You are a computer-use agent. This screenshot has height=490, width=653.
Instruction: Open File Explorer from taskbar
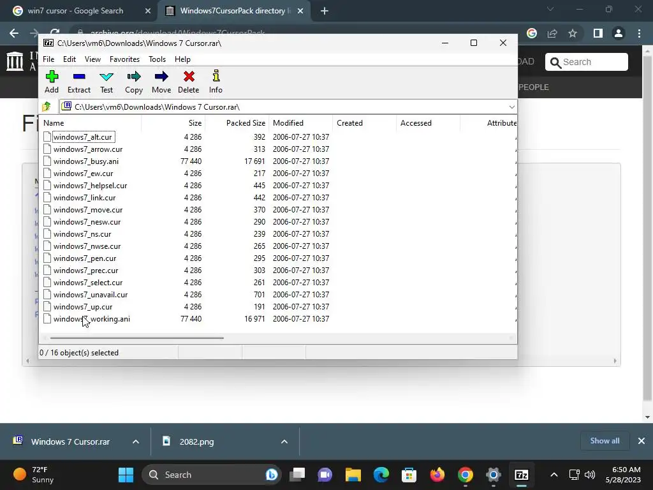pyautogui.click(x=353, y=475)
